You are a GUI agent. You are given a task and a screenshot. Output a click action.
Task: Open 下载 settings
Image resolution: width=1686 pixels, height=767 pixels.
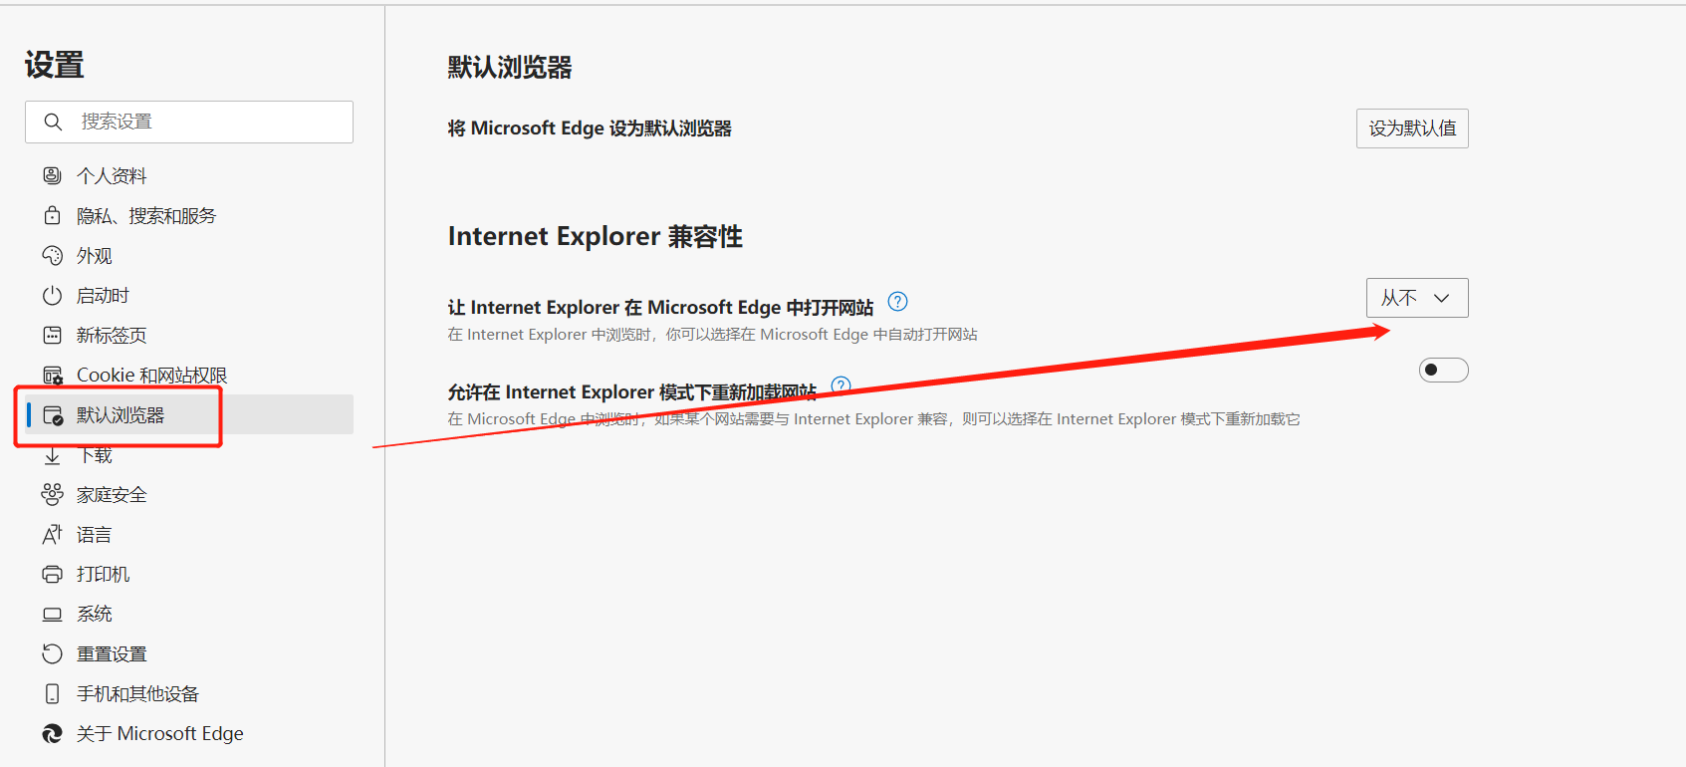tap(189, 455)
